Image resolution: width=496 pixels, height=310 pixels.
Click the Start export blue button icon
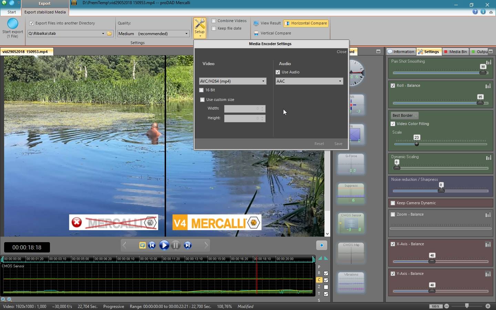click(x=13, y=24)
